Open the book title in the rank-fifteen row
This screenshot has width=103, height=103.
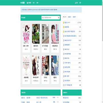click(68, 85)
